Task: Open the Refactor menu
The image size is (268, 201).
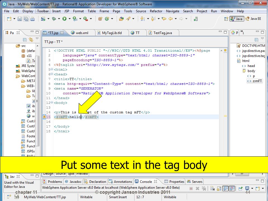Action: pyautogui.click(x=156, y=11)
